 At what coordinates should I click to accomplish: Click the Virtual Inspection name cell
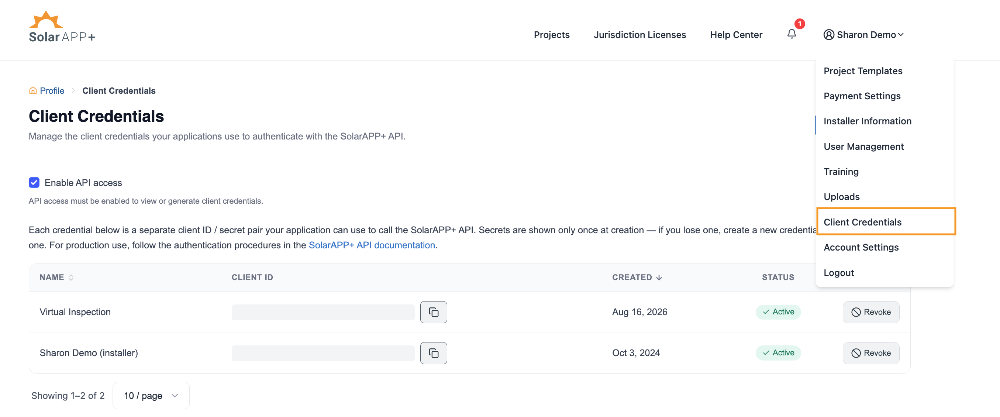click(75, 312)
